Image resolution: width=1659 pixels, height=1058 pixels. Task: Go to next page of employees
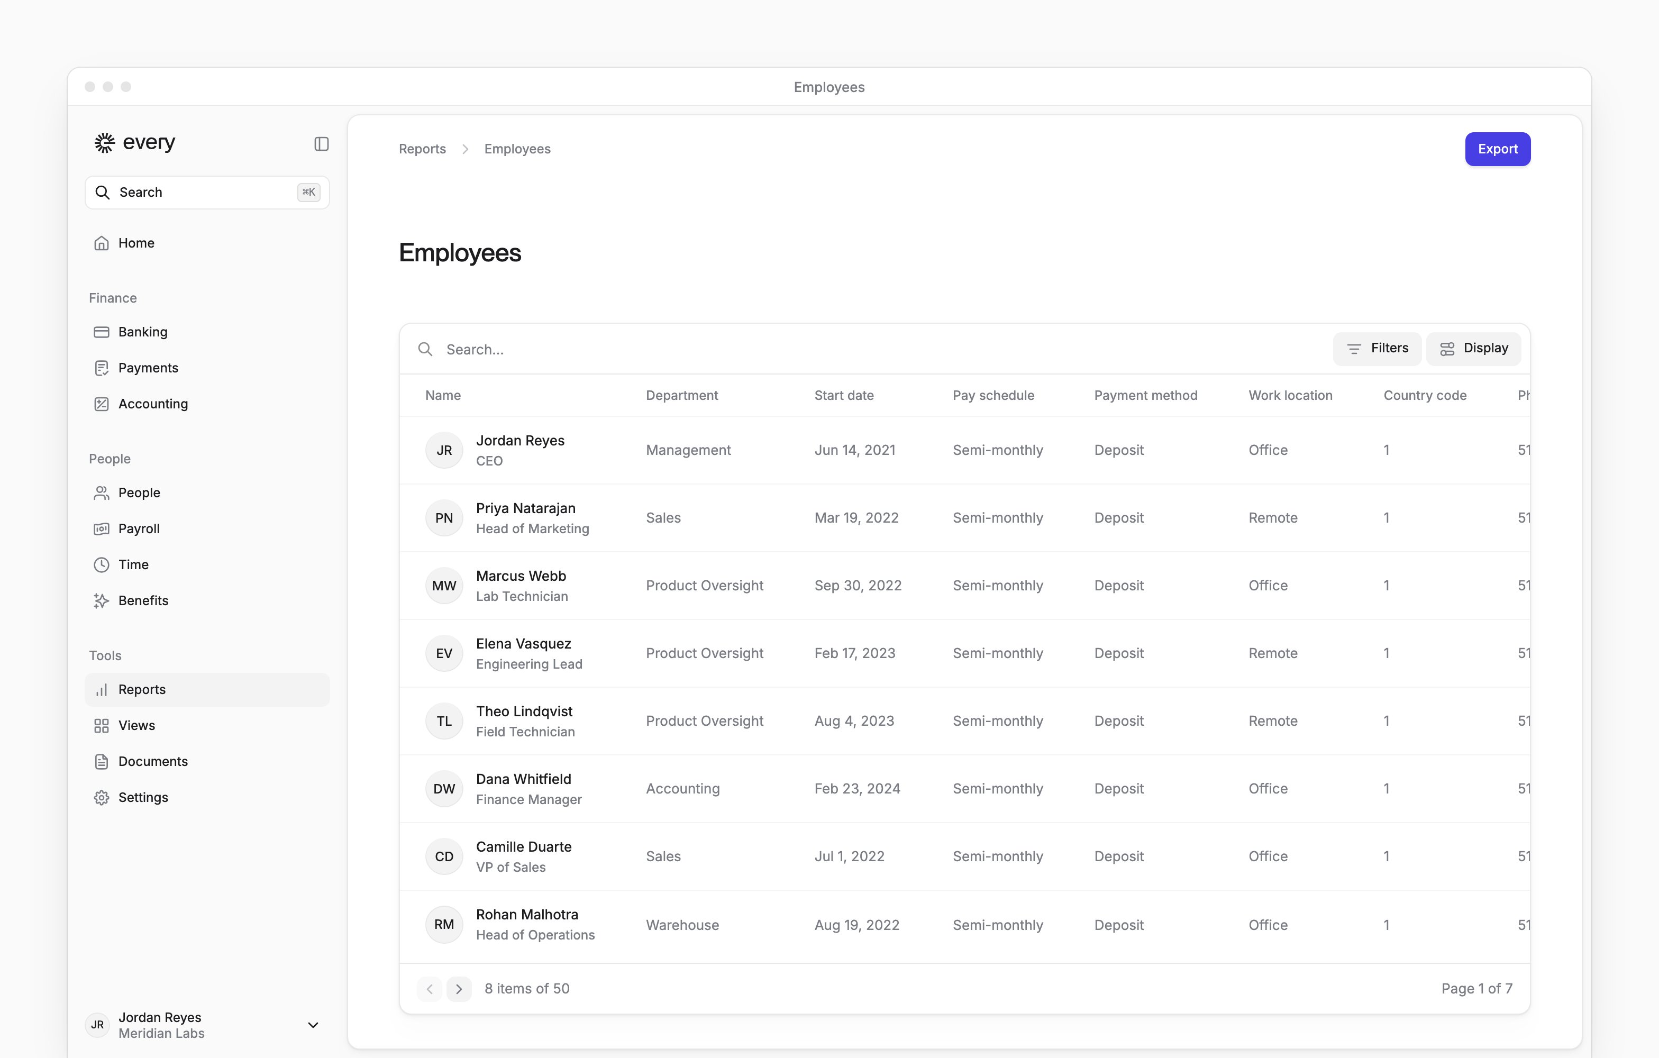coord(459,988)
